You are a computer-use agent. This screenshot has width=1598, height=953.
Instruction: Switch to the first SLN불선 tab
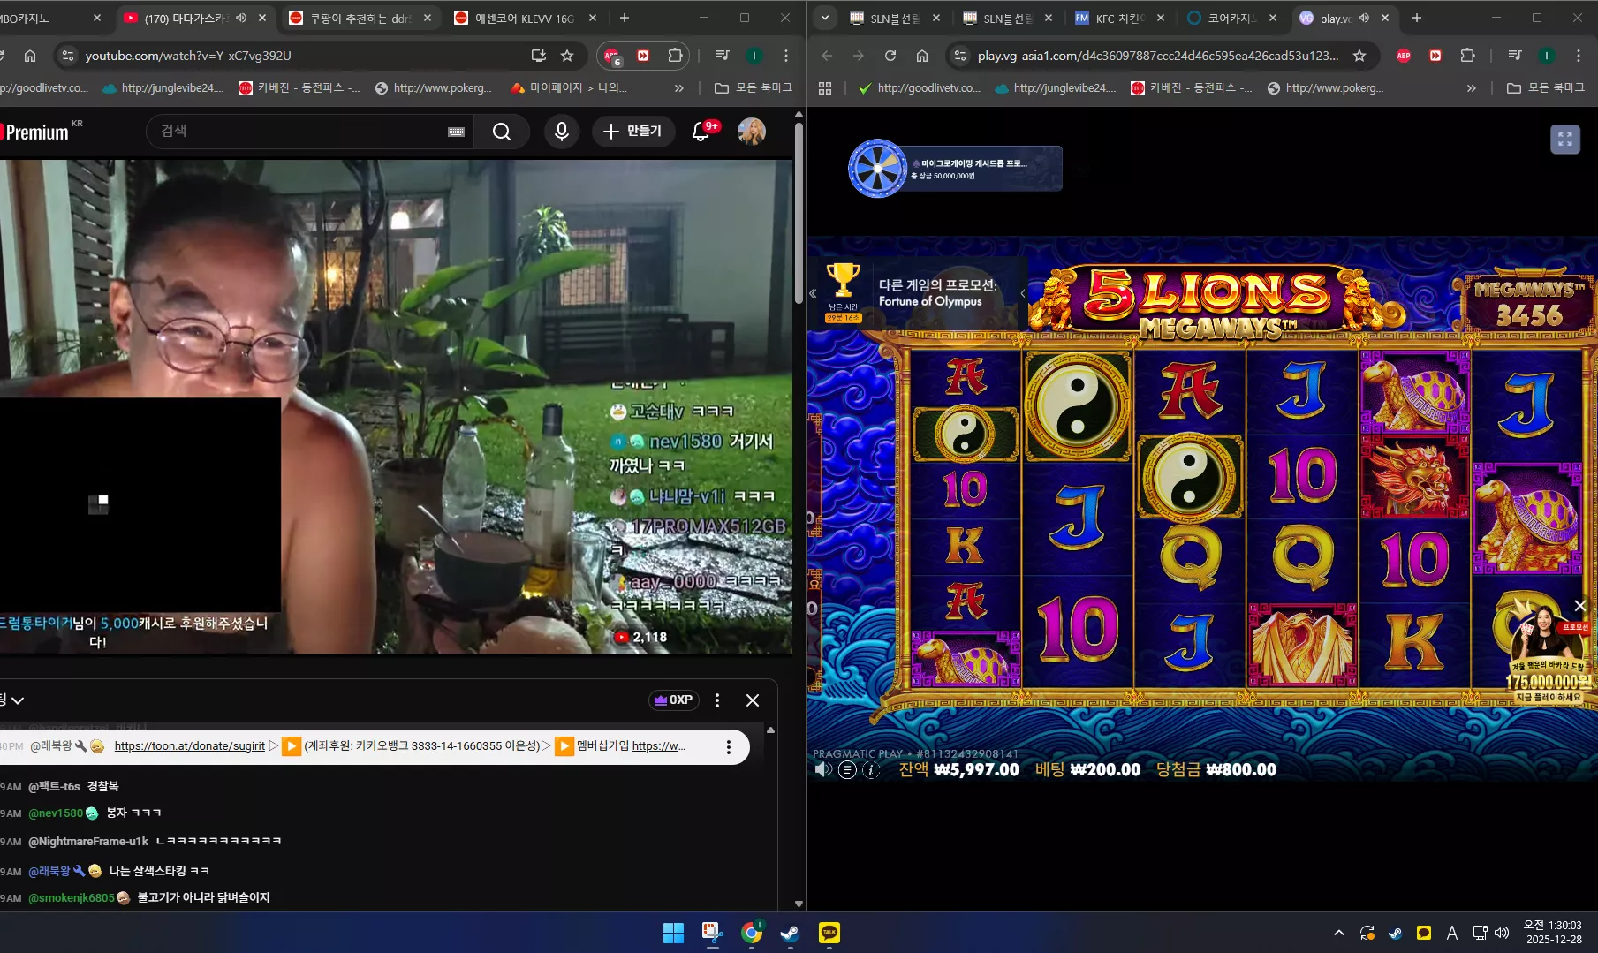tap(894, 18)
